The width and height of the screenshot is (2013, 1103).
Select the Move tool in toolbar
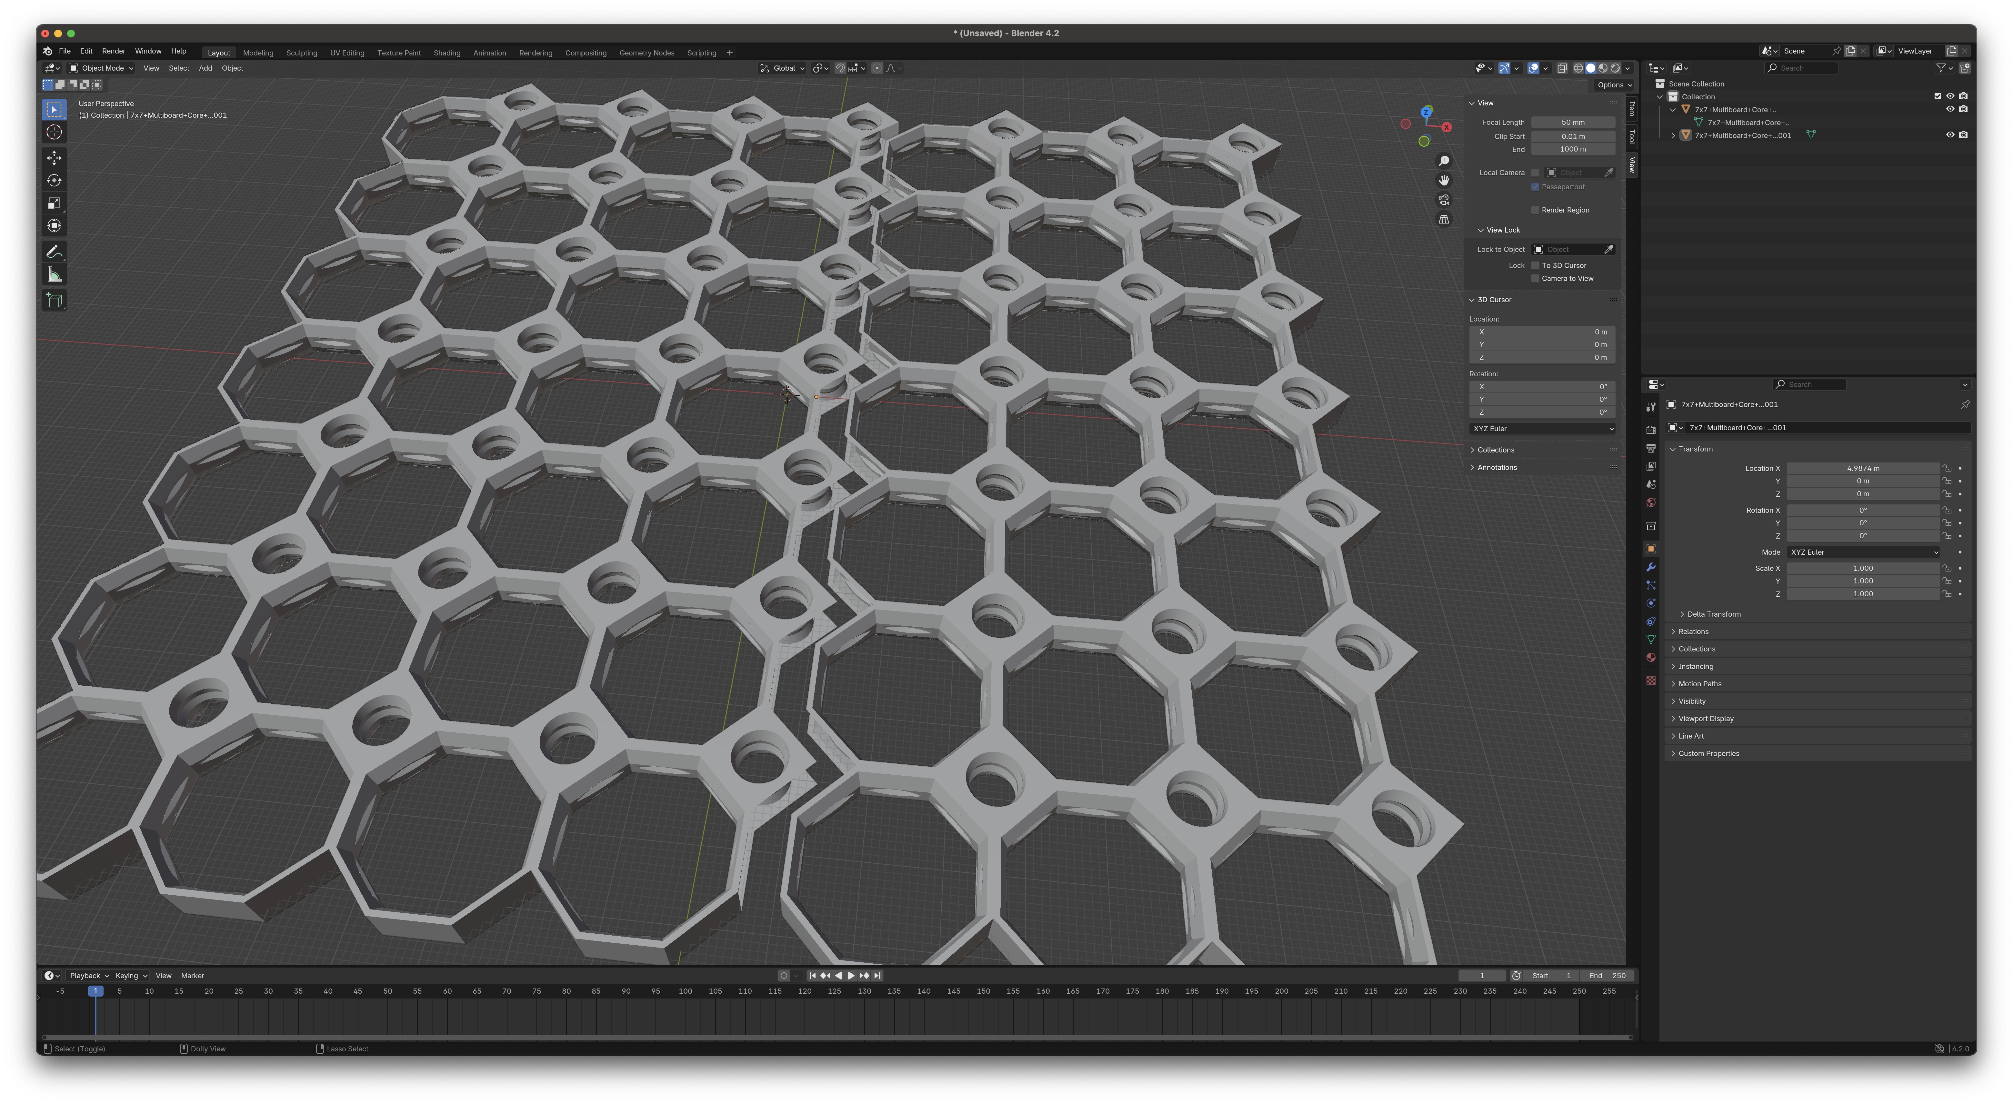coord(54,158)
